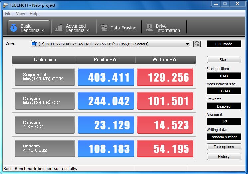
Task: Click the Measurement size label
Action: [221, 84]
